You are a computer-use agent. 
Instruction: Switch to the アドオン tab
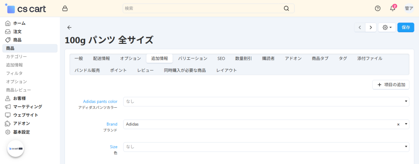tap(293, 58)
